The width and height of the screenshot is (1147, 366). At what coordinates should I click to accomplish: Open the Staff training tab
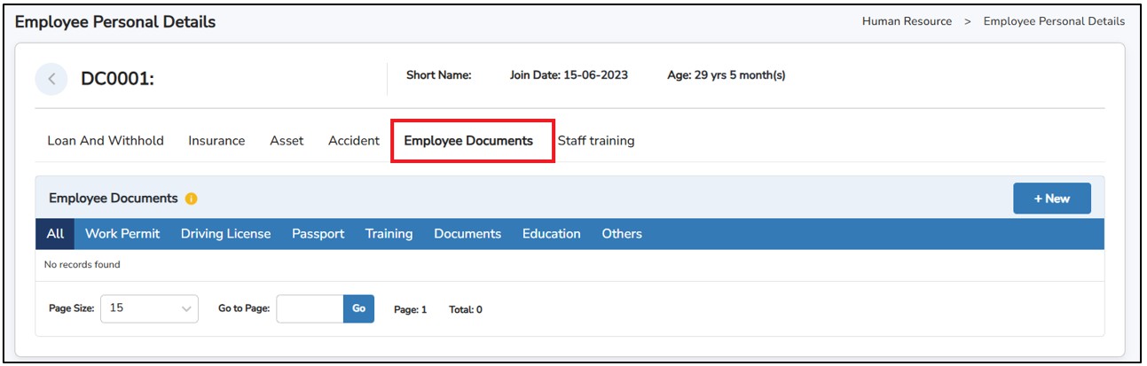595,141
